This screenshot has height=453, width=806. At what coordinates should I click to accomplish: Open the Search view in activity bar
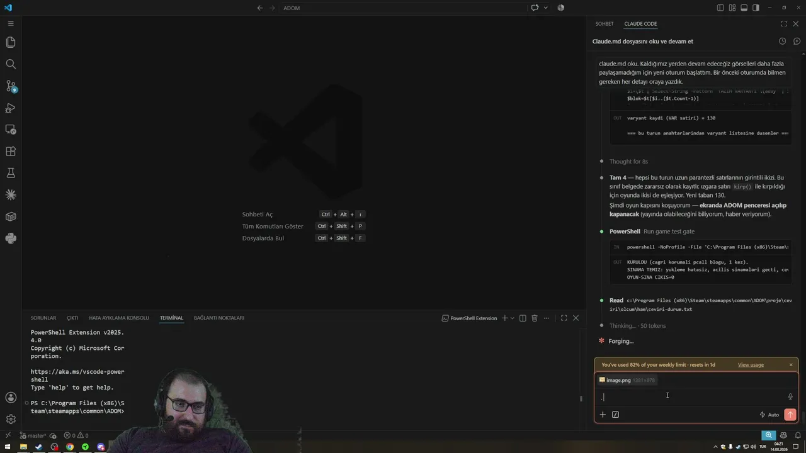coord(11,64)
